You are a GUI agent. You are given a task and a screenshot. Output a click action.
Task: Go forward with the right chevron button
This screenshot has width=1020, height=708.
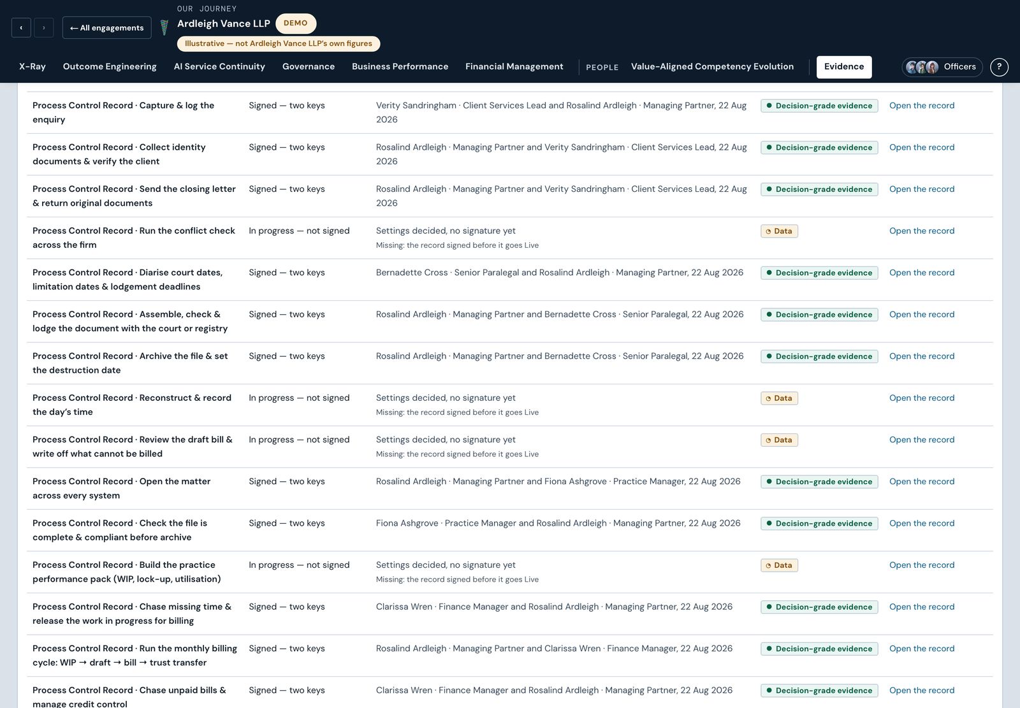click(43, 27)
